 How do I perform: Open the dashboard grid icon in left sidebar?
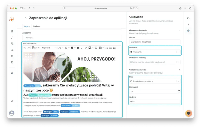(12, 31)
